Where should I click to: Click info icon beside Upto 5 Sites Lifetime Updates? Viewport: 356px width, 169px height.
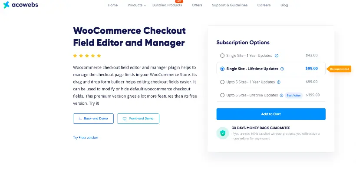[x=281, y=96]
